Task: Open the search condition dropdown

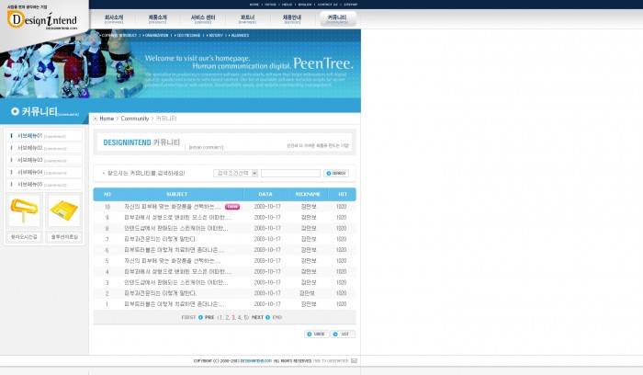Action: (235, 173)
